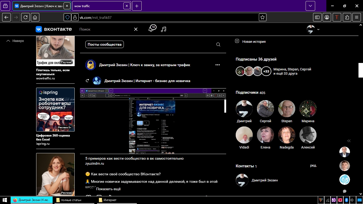Show desktop via the blue tray icon
This screenshot has height=204, width=363.
pos(359,200)
